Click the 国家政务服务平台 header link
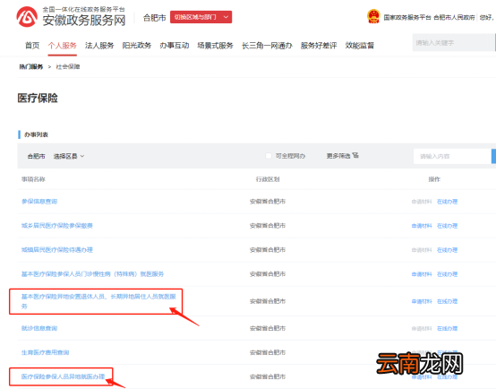The height and width of the screenshot is (389, 496). click(407, 17)
